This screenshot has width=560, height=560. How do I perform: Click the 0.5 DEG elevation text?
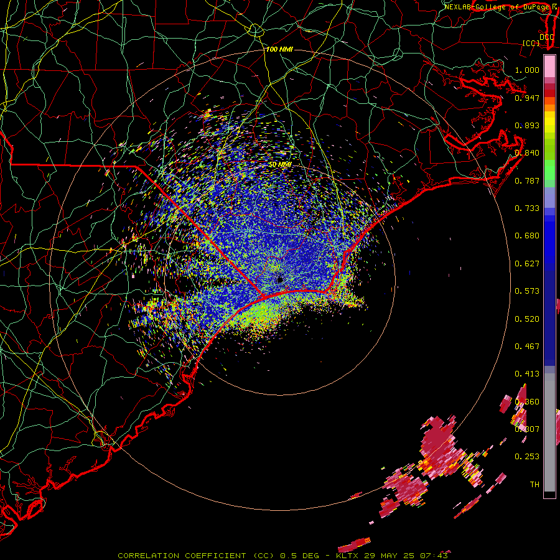pos(300,556)
